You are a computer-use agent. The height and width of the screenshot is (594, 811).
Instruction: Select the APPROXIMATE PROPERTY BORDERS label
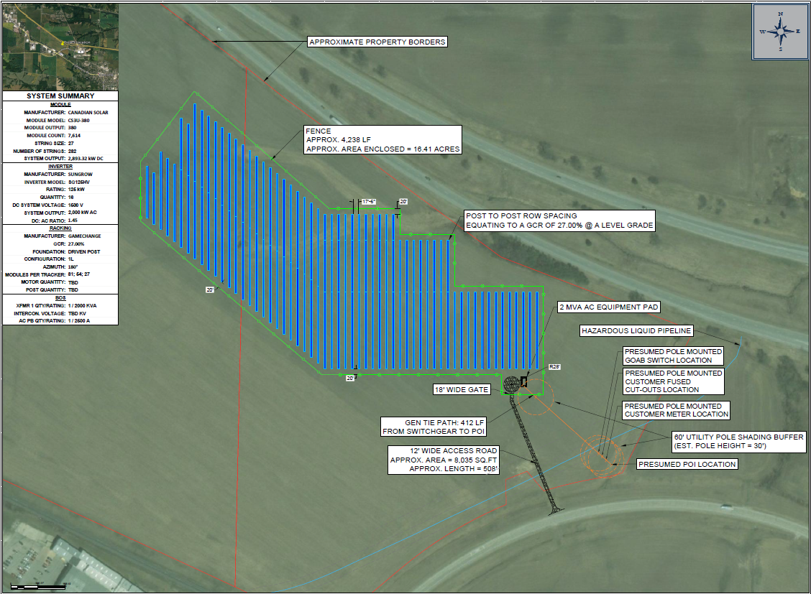[x=377, y=42]
